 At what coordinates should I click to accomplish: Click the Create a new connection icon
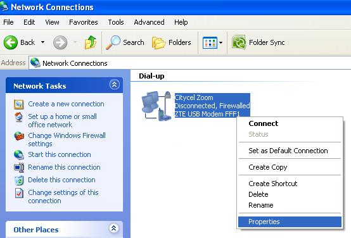coord(18,104)
